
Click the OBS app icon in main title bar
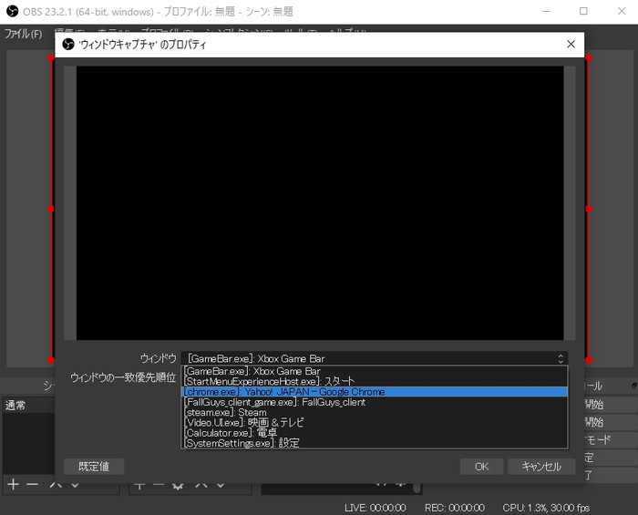click(x=12, y=11)
